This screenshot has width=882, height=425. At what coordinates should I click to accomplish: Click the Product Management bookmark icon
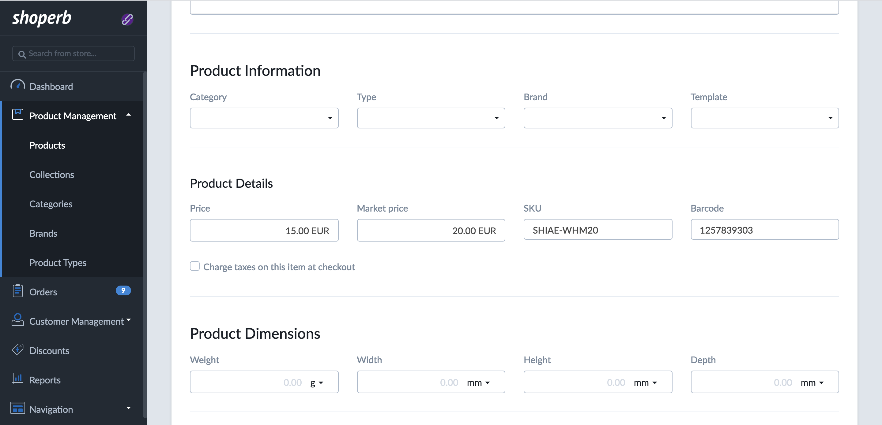(17, 115)
